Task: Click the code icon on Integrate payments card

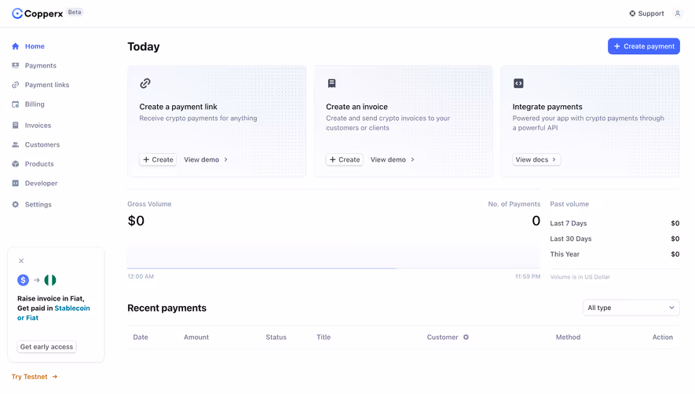Action: 518,83
